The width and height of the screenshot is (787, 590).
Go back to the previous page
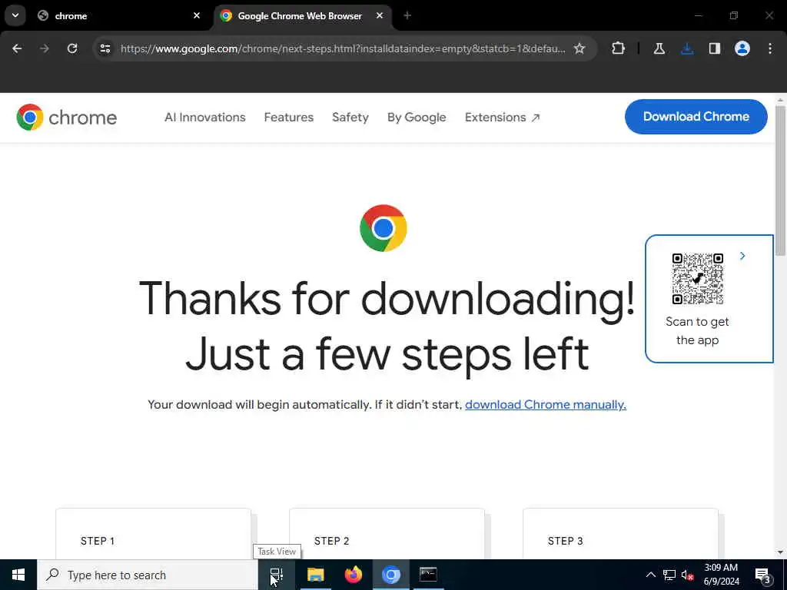coord(17,48)
